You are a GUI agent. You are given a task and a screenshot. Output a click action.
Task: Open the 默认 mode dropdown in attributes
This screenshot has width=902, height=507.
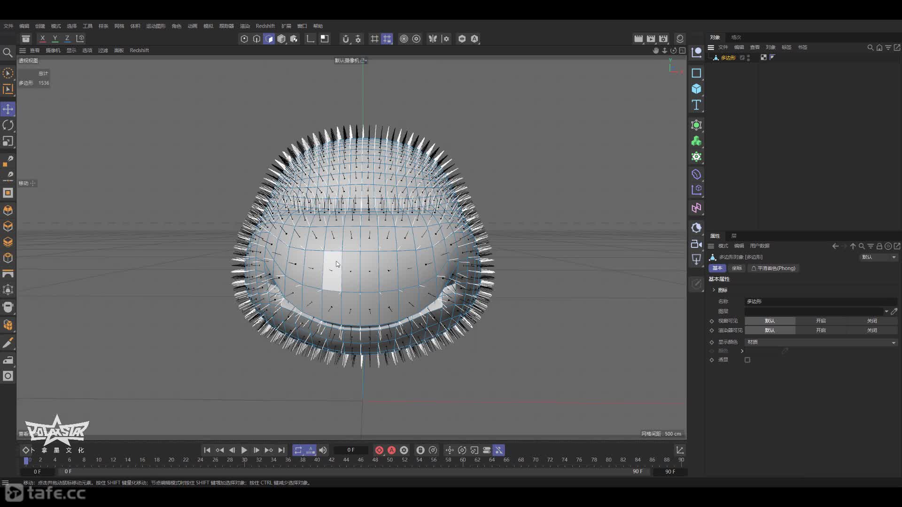point(879,257)
